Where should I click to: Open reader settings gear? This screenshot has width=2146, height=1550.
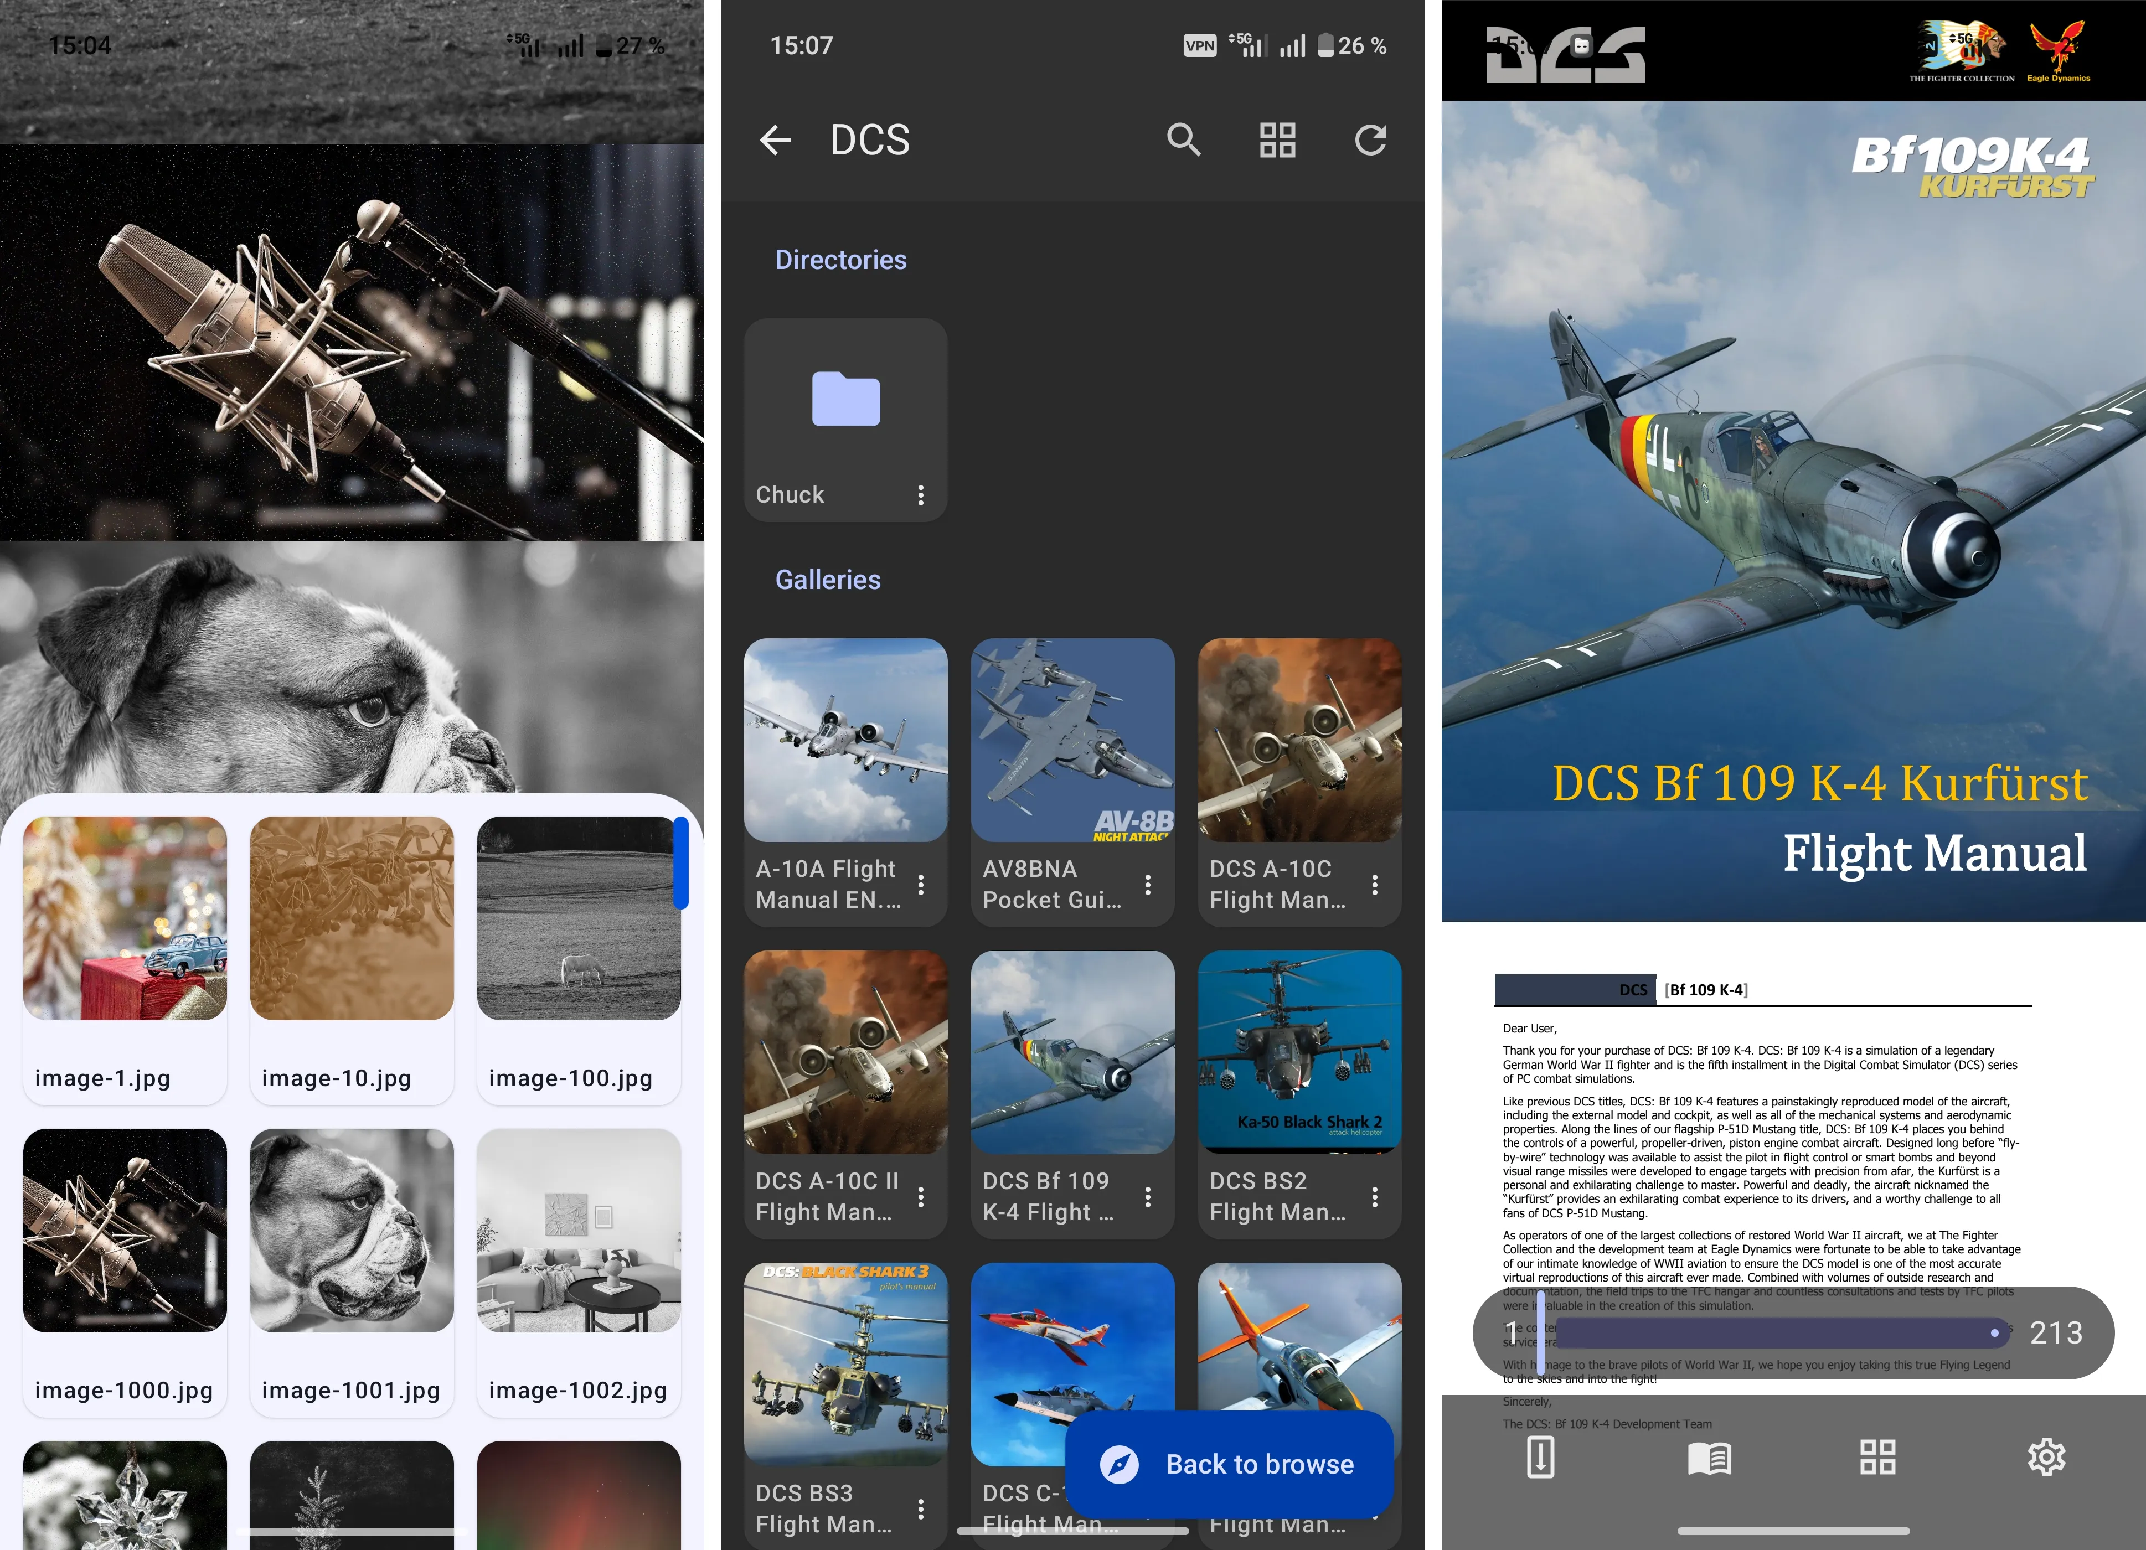[x=2047, y=1457]
